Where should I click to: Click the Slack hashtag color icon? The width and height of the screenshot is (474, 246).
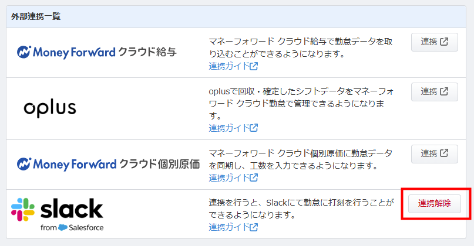tap(23, 210)
